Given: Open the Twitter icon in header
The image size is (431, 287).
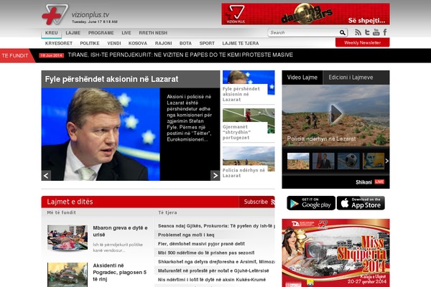Looking at the screenshot, I should (367, 32).
